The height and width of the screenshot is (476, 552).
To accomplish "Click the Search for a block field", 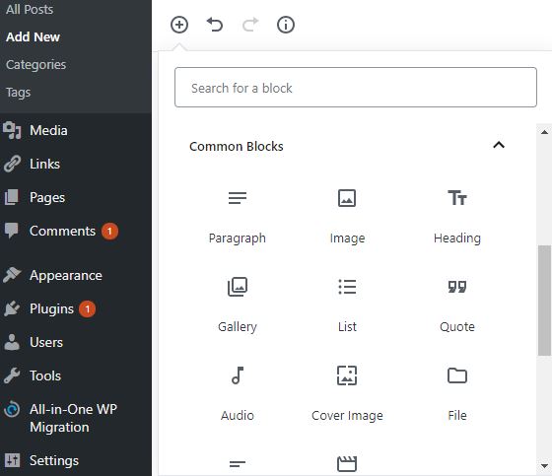I will (x=356, y=88).
